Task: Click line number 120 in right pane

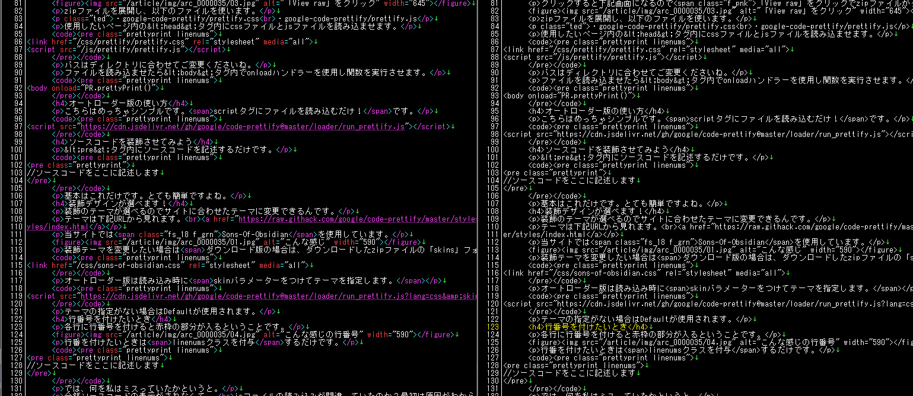Action: click(494, 304)
